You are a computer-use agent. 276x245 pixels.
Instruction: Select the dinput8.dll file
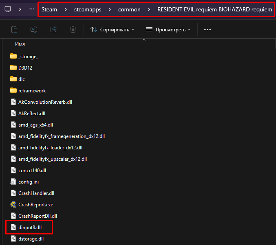click(30, 227)
